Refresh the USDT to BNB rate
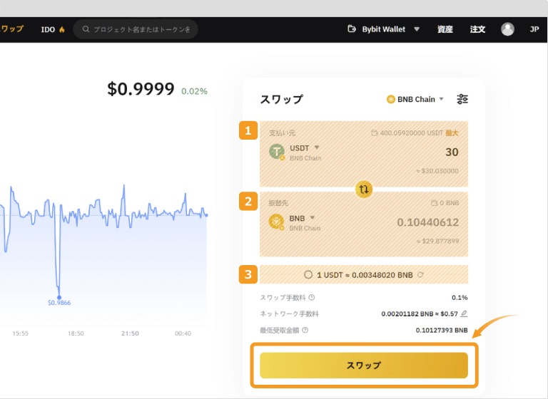The height and width of the screenshot is (399, 548). (420, 275)
